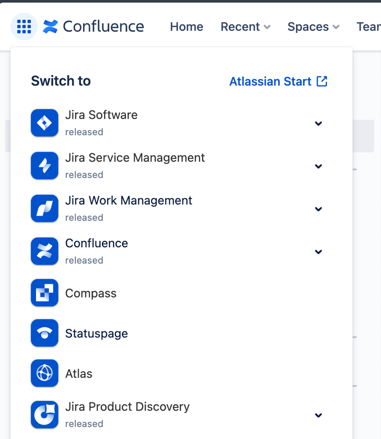Viewport: 381px width, 439px height.
Task: Switch to Jira Software
Action: click(x=102, y=115)
